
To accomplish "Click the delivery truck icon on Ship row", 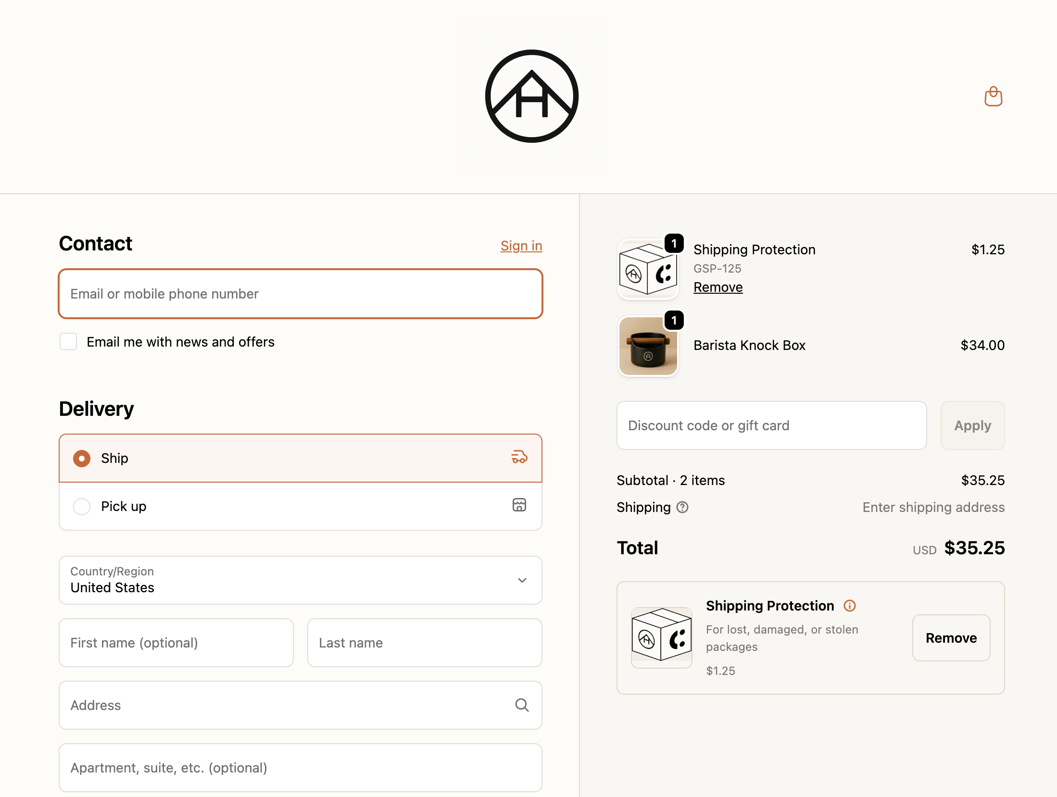I will pyautogui.click(x=519, y=457).
